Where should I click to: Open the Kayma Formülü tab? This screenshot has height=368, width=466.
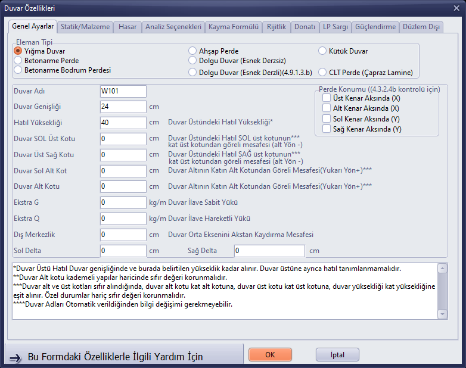point(234,27)
